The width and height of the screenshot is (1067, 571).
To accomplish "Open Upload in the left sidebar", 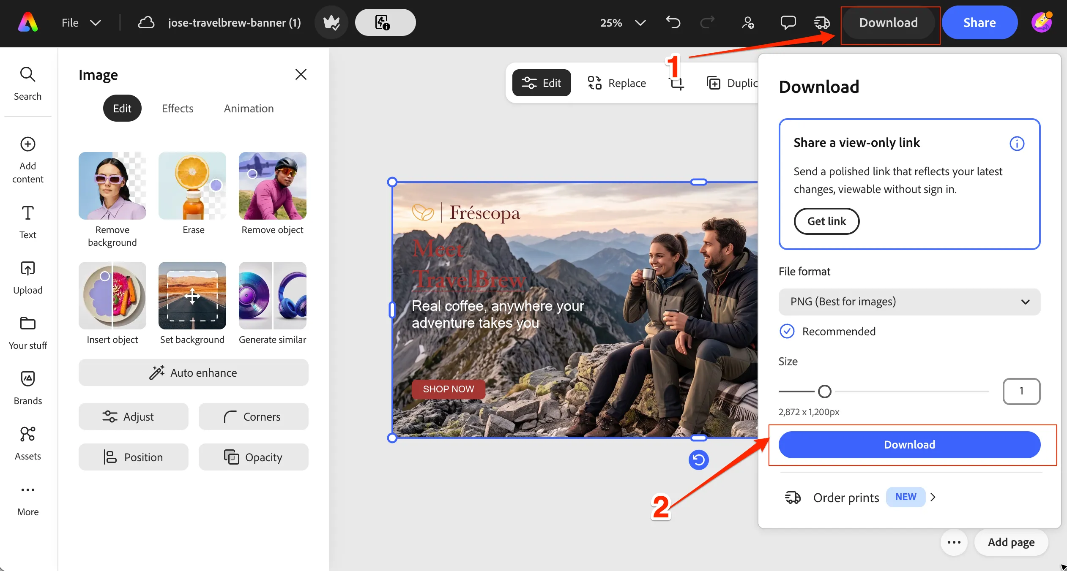I will pyautogui.click(x=27, y=277).
